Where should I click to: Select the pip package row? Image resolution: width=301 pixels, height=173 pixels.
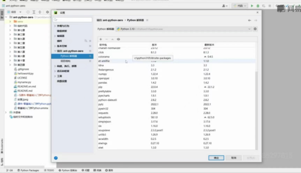176,87
